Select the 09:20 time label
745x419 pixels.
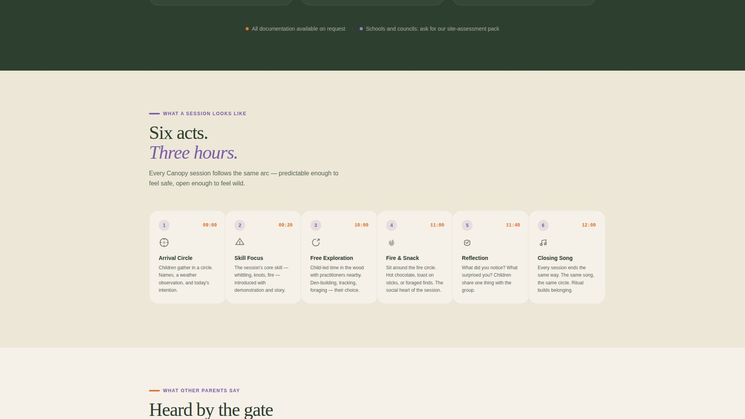point(286,225)
